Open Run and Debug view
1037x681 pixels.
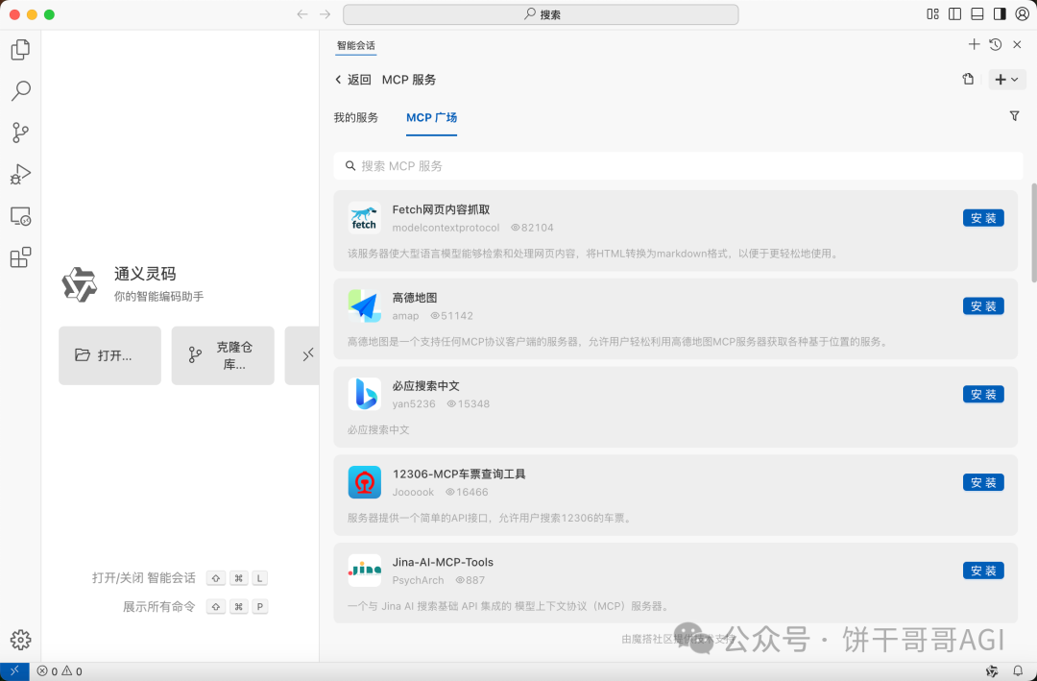(20, 174)
